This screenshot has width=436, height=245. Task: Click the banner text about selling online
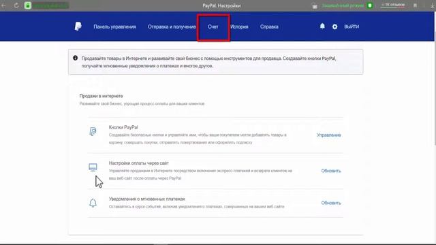(x=209, y=62)
